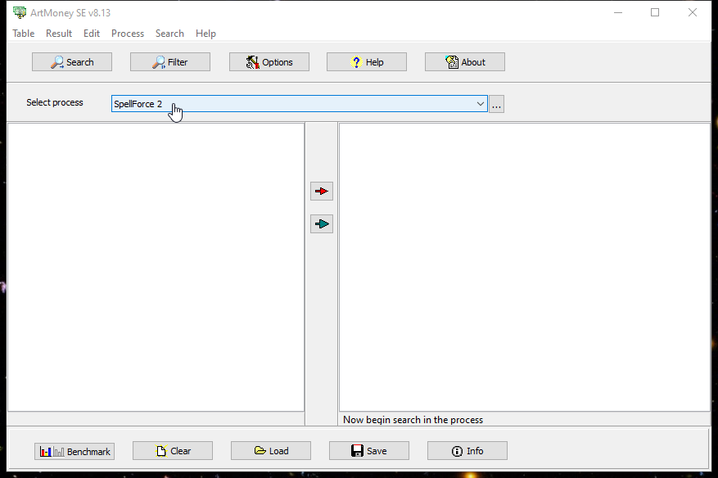Close the ArtMoney window
This screenshot has height=478, width=718.
693,12
